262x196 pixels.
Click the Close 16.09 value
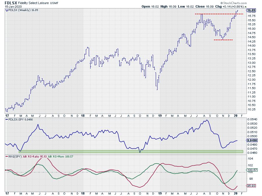point(204,6)
